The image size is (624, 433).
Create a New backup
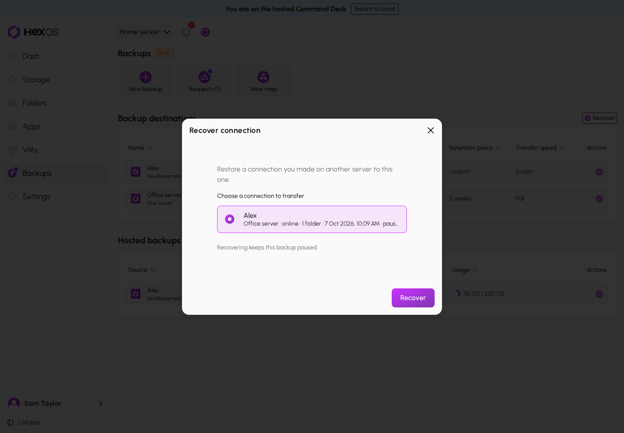146,82
